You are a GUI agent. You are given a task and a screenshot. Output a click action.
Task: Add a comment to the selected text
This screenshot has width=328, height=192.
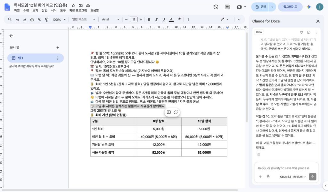click(x=168, y=112)
